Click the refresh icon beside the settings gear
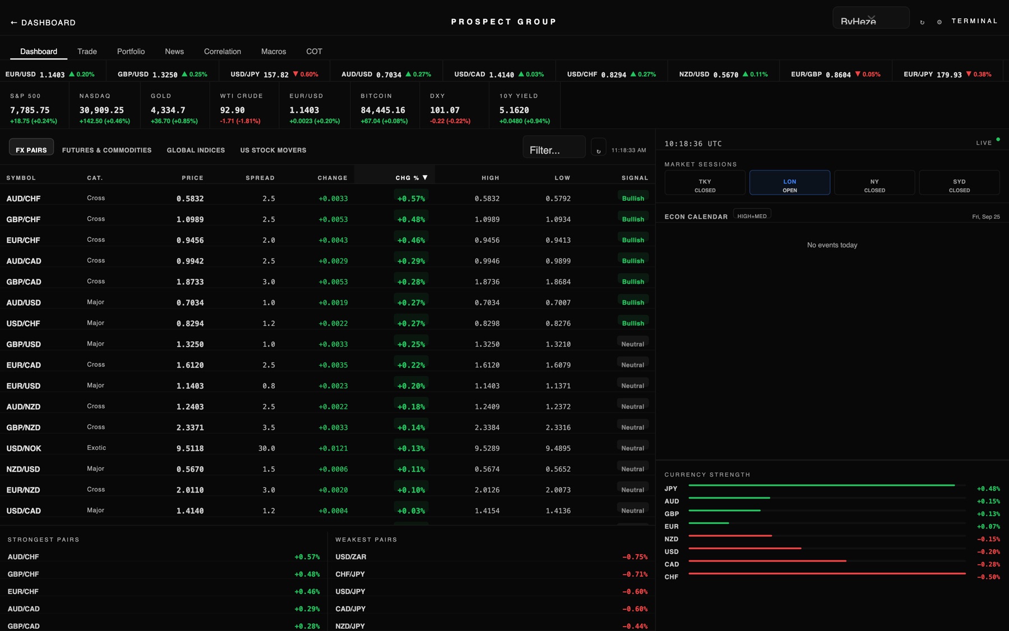 point(922,22)
